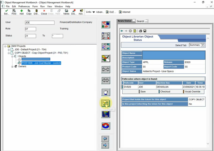
Task: Click the Select green checkmark toolbar icon
Action: coord(6,12)
